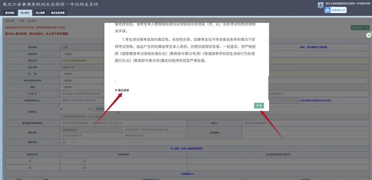372x180 pixels.
Task: Click calendar icon in first 自何年何月 row
Action: click(29, 161)
